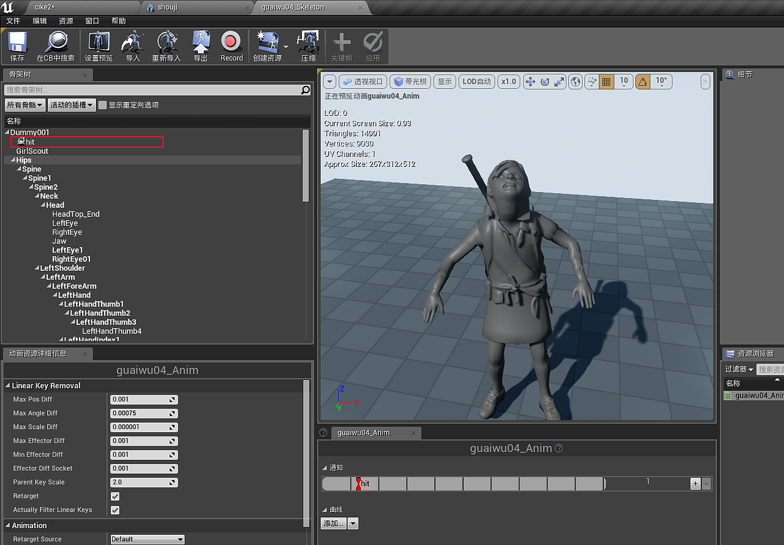Open the grid snap size 10 dropdown

pos(624,82)
